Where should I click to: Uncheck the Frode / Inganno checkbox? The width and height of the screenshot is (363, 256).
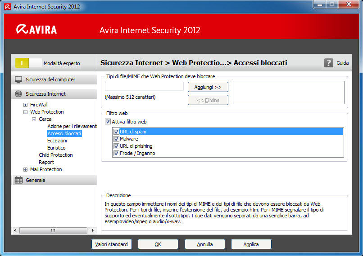tap(116, 153)
